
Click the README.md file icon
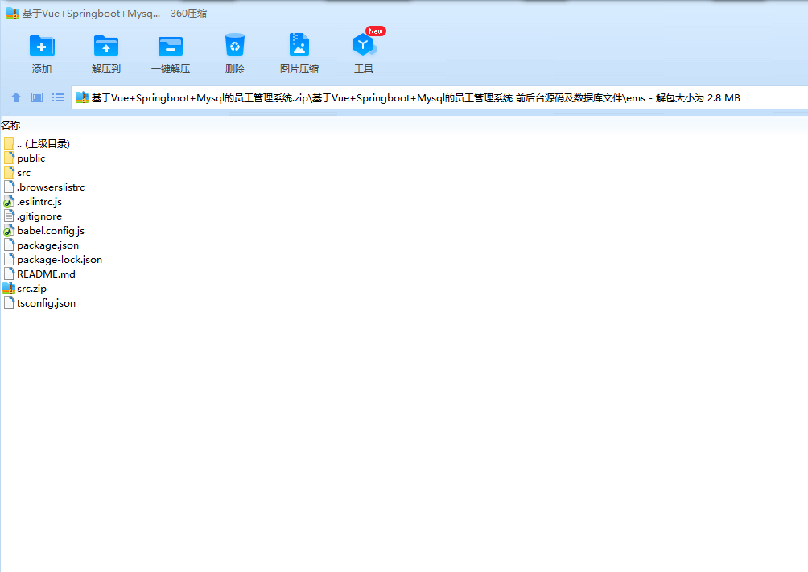pos(9,274)
